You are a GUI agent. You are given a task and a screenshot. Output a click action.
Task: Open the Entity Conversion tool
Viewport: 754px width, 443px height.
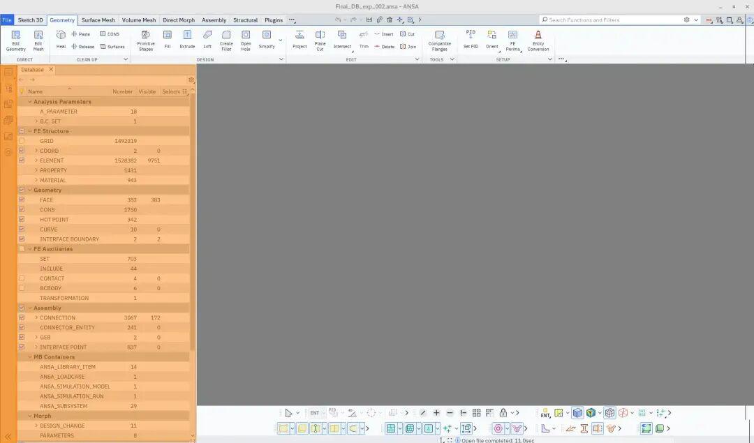pyautogui.click(x=538, y=40)
